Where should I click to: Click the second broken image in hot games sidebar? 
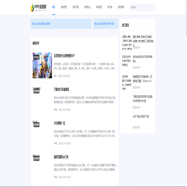[127, 61]
